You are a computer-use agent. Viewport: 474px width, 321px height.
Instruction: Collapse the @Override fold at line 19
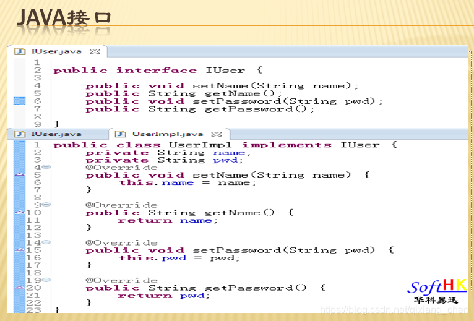46,280
